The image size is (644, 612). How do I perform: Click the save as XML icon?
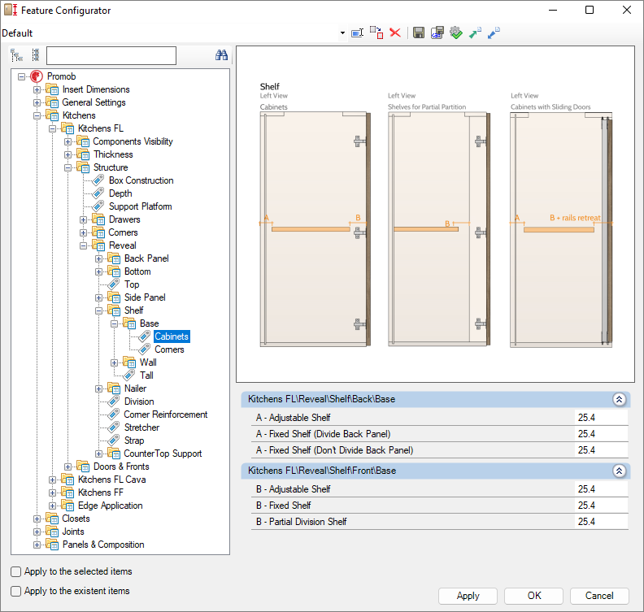pyautogui.click(x=437, y=33)
